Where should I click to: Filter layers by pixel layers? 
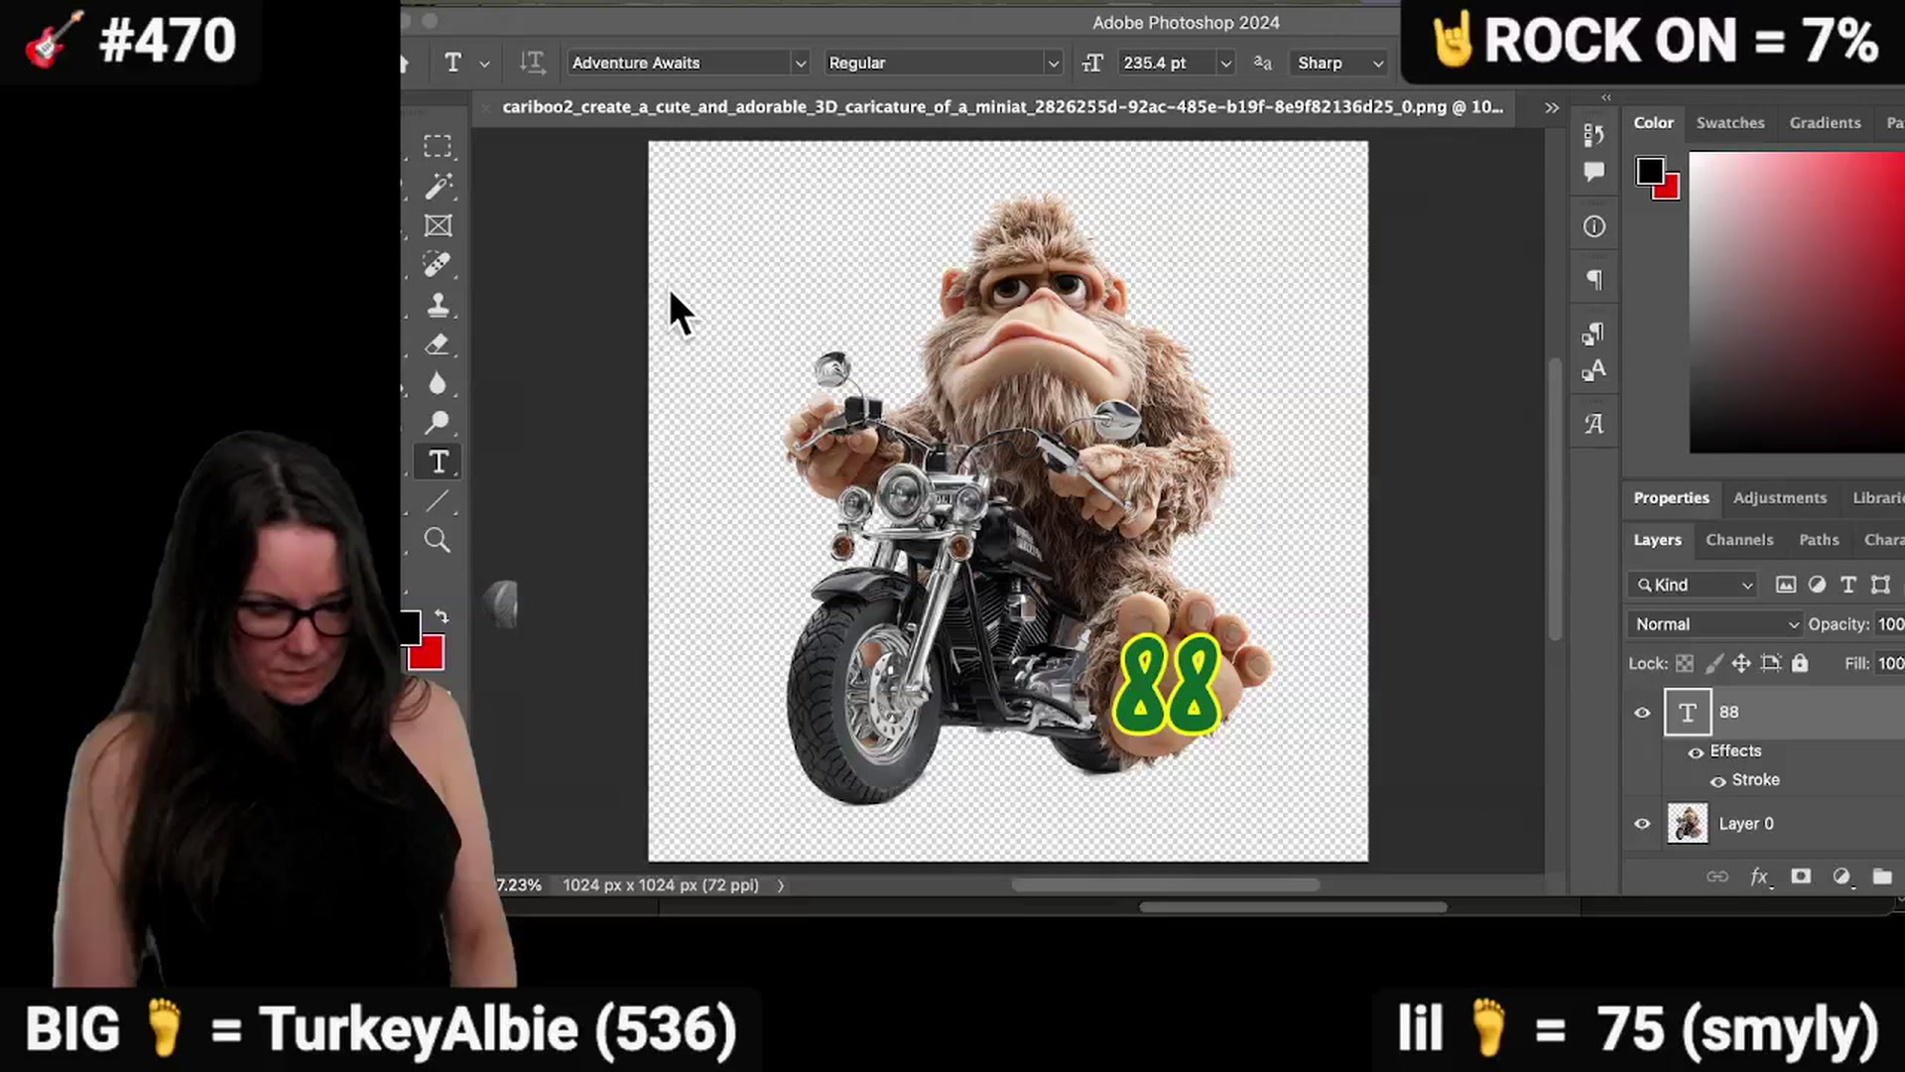click(1786, 585)
